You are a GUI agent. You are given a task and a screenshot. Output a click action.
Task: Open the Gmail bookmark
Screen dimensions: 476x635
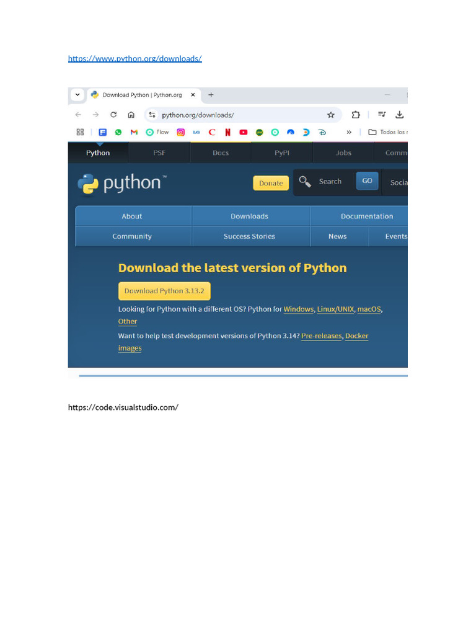134,132
